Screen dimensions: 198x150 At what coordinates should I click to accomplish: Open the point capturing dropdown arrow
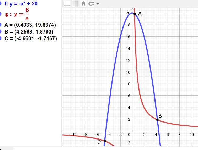[x=98, y=4]
